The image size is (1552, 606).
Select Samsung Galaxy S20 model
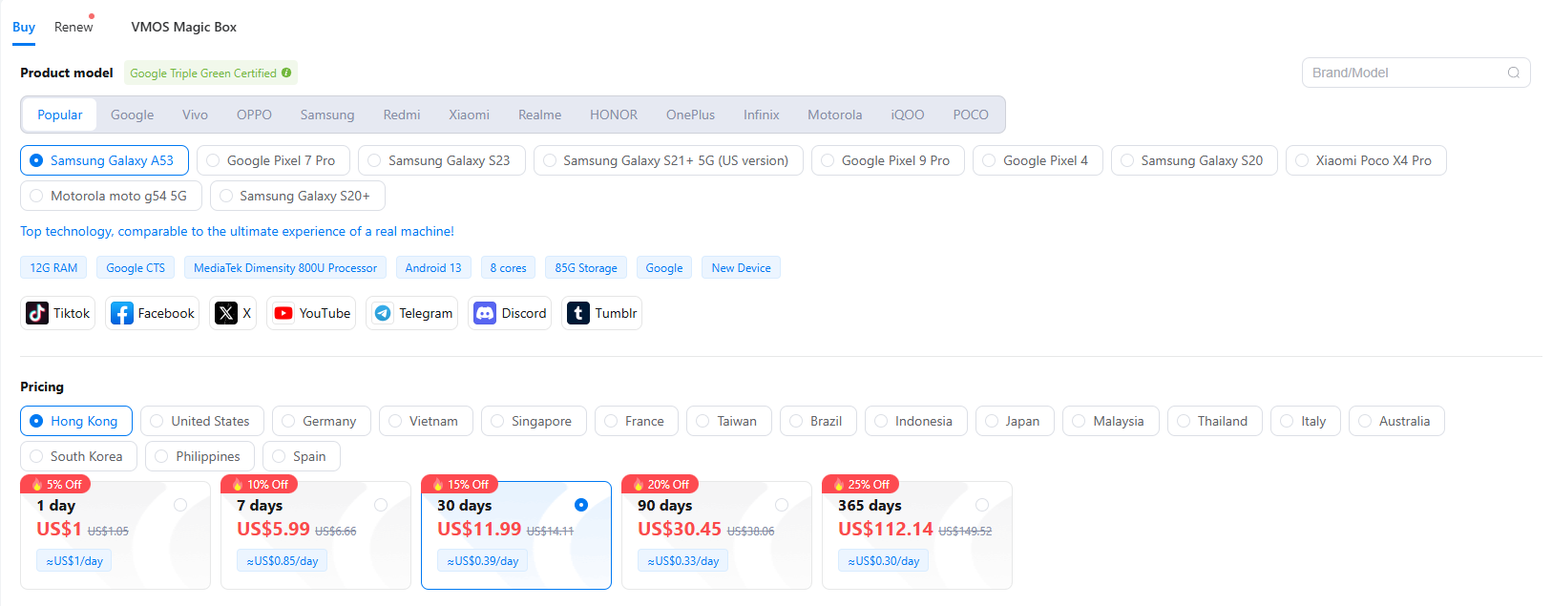(x=1194, y=160)
